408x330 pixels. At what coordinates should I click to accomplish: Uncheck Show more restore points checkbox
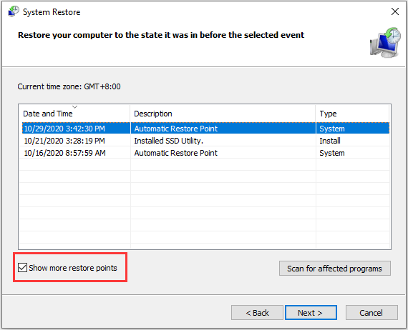[x=23, y=267]
